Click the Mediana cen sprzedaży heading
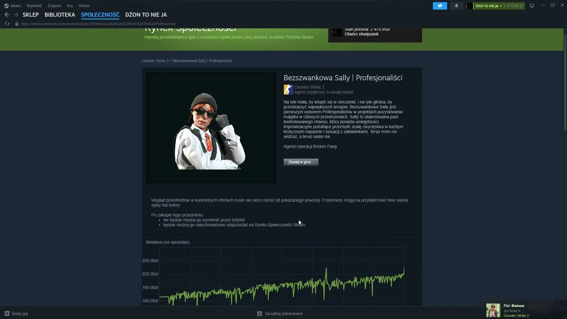567x319 pixels. pyautogui.click(x=167, y=242)
